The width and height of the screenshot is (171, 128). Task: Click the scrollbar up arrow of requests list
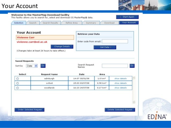pyautogui.click(x=134, y=78)
